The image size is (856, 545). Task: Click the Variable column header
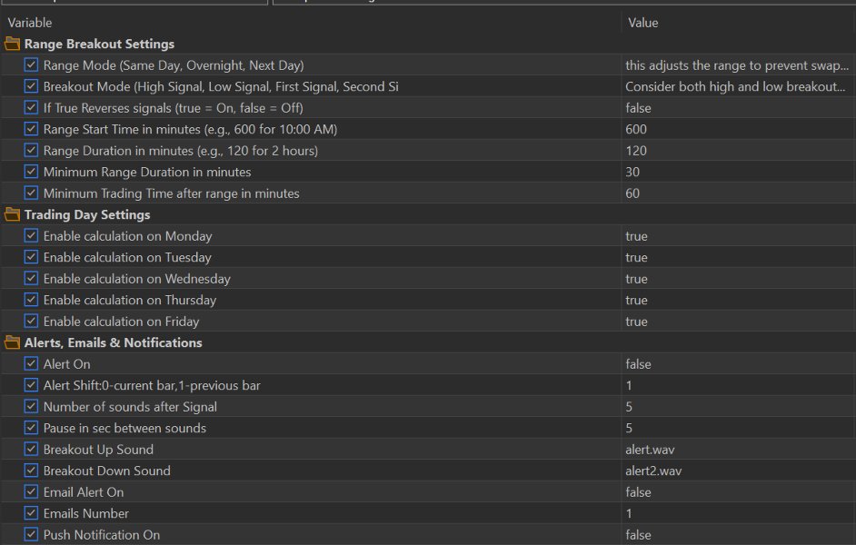click(30, 23)
